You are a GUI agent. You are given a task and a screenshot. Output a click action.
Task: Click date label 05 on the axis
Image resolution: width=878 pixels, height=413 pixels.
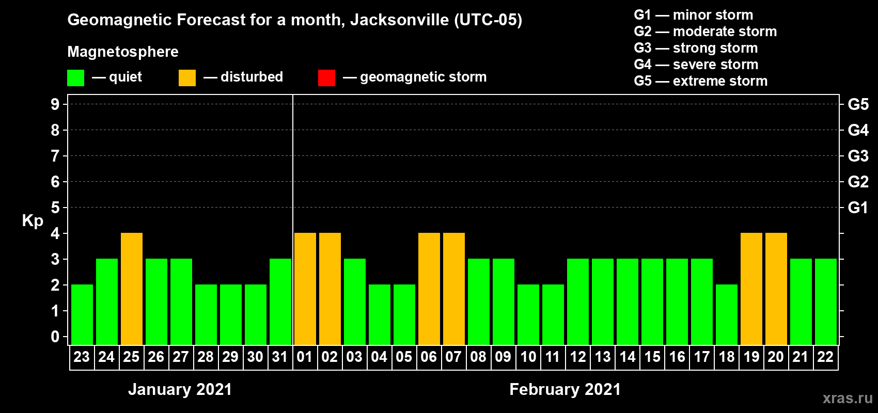pyautogui.click(x=404, y=357)
